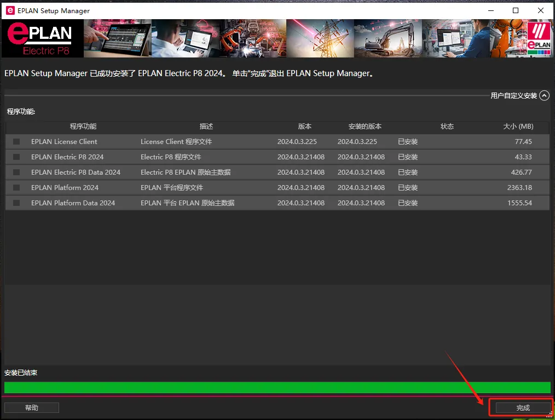The height and width of the screenshot is (420, 555).
Task: Click the 版本 column header
Action: [x=305, y=126]
